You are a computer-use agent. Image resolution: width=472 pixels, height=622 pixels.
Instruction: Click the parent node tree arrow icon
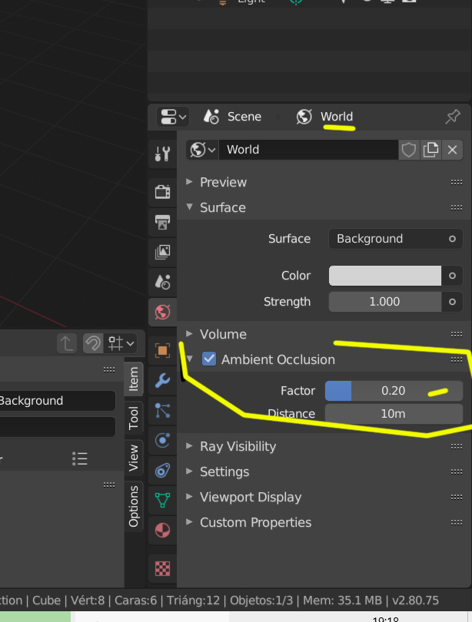67,343
